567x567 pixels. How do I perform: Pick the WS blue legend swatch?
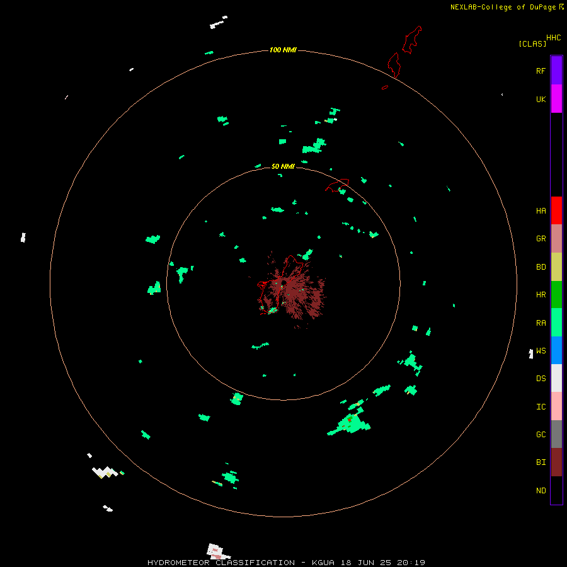(556, 350)
